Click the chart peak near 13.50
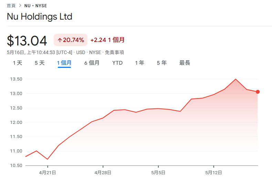Viewport: 272px width, 179px height. coord(236,79)
